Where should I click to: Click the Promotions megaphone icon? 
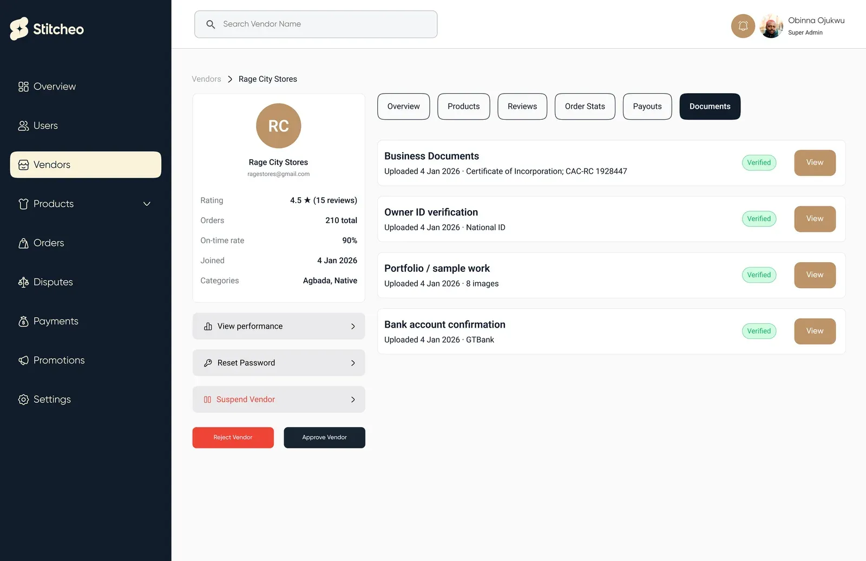point(23,360)
